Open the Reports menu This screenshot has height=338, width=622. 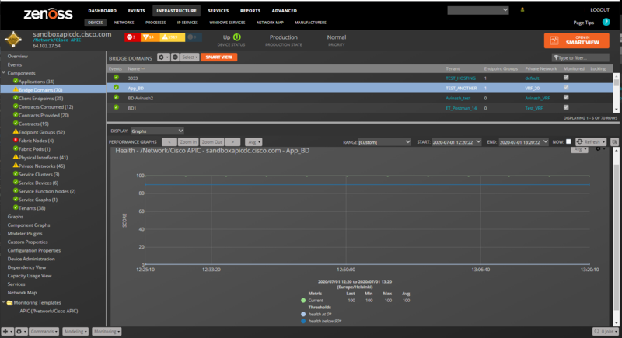(x=250, y=11)
